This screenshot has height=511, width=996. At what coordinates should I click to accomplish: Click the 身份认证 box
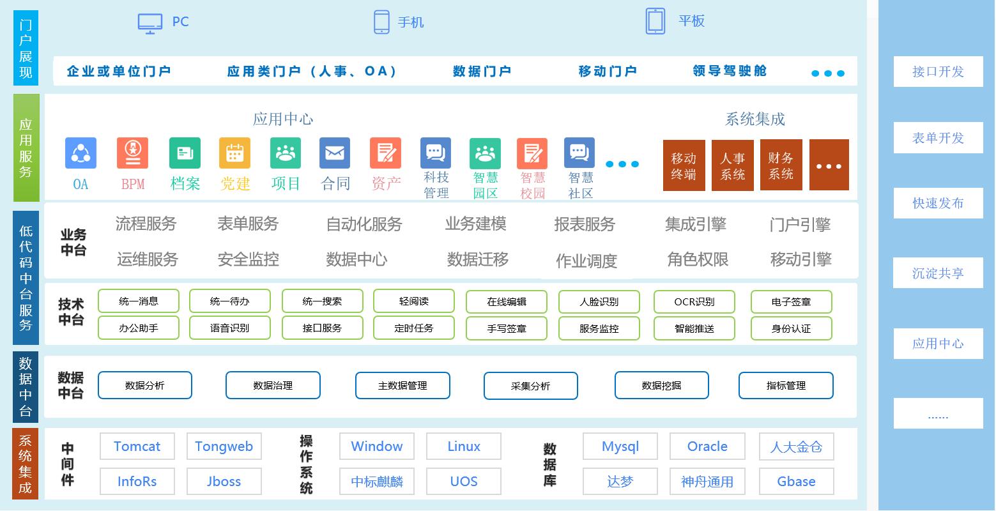[791, 328]
